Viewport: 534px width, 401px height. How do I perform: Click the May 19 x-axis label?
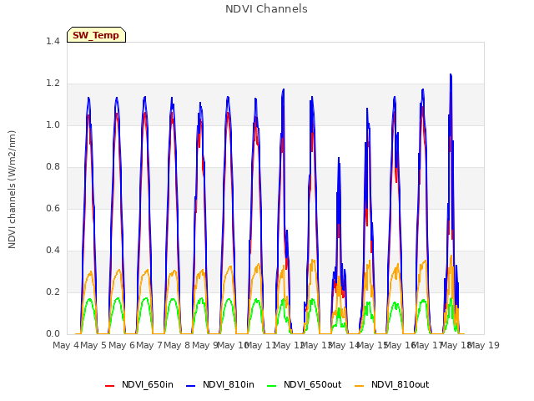484,345
